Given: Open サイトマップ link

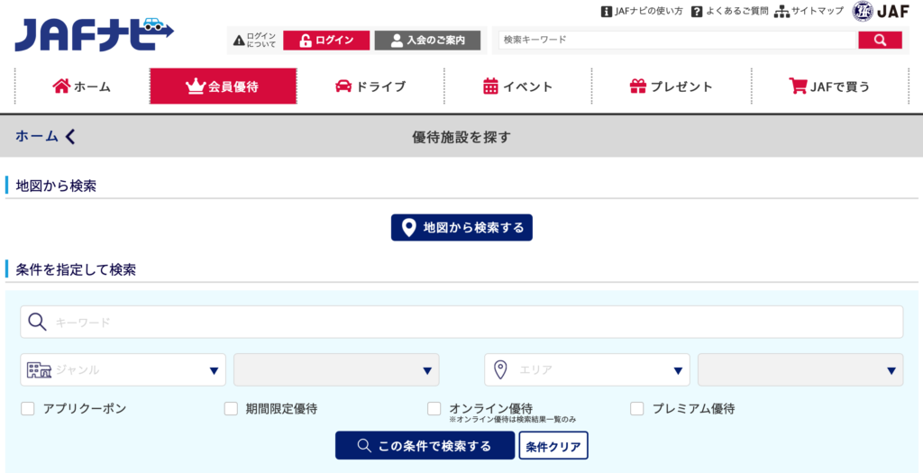Looking at the screenshot, I should (818, 11).
